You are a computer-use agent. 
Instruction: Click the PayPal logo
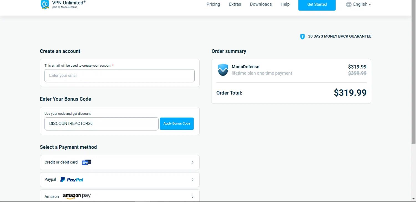[72, 179]
